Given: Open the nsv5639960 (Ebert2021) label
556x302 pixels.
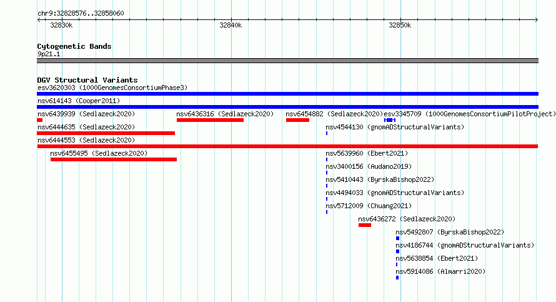Looking at the screenshot, I should pos(367,153).
